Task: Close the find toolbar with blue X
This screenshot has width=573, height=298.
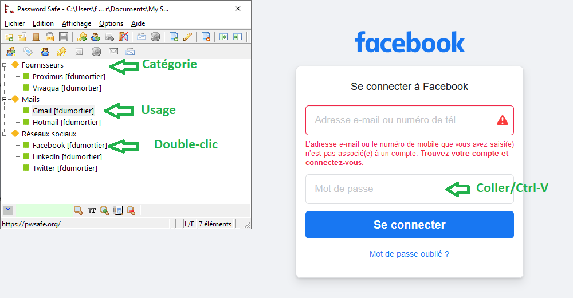Action: (8, 210)
